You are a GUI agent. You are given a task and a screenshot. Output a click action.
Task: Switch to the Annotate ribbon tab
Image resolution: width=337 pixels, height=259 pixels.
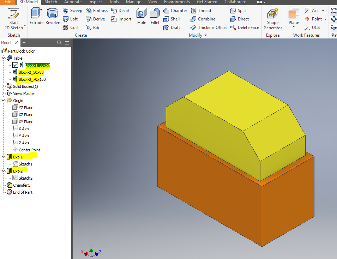point(73,2)
